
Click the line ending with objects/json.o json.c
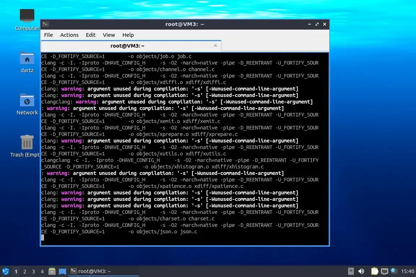(x=120, y=232)
